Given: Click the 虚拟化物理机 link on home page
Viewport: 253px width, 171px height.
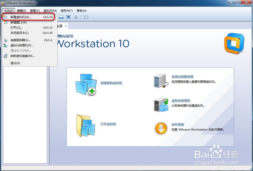Looking at the screenshot, I should pos(181,101).
